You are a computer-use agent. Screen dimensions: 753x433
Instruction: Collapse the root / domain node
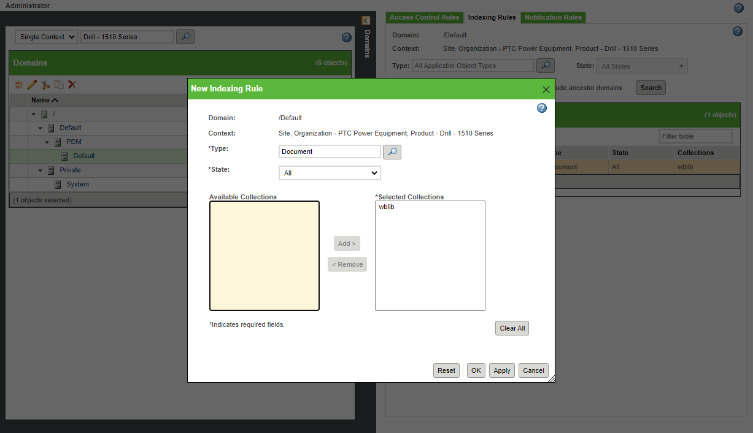[34, 114]
